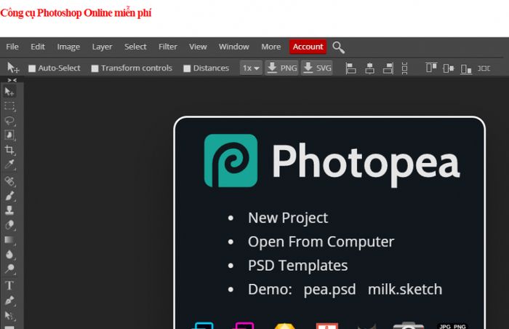Select the Type tool
Screen dimensions: 509x329
(x=9, y=285)
